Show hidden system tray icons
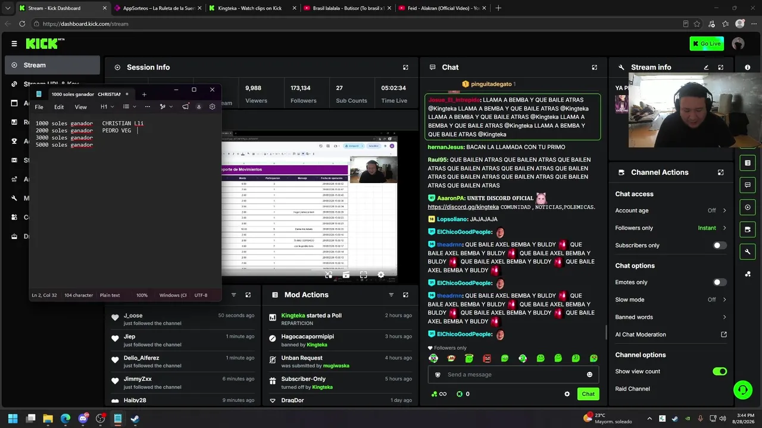This screenshot has height=428, width=762. (649, 418)
